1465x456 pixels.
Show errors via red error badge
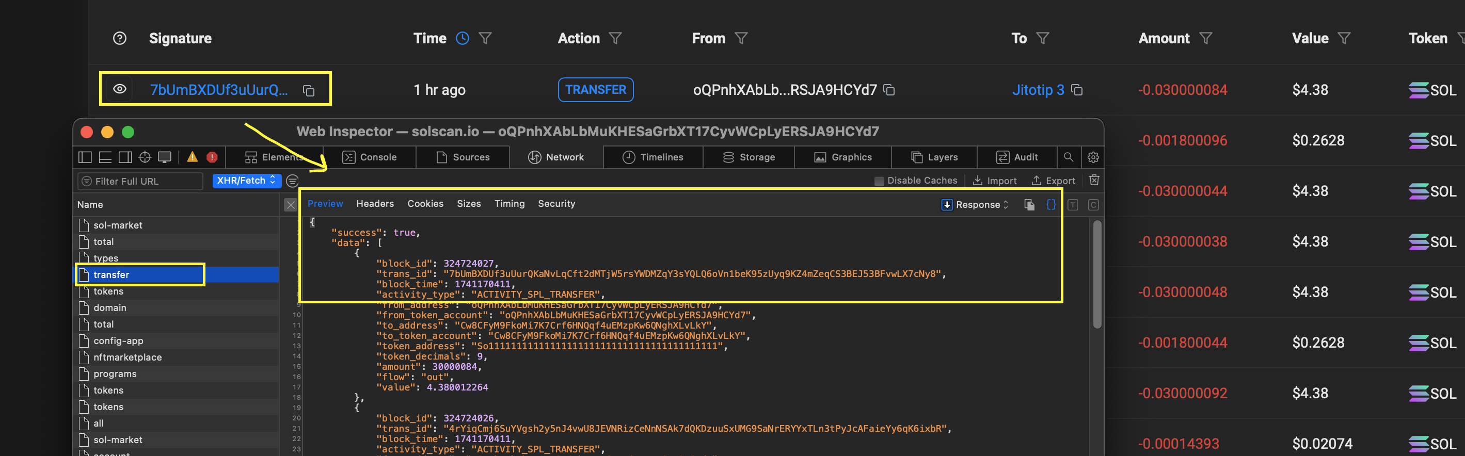coord(212,157)
